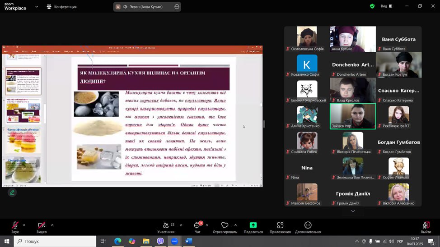
Task: Open the Приложения apps icon
Action: 280,225
